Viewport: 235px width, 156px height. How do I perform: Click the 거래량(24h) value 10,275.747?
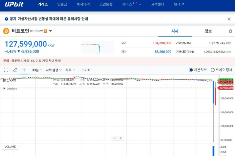(x=217, y=43)
